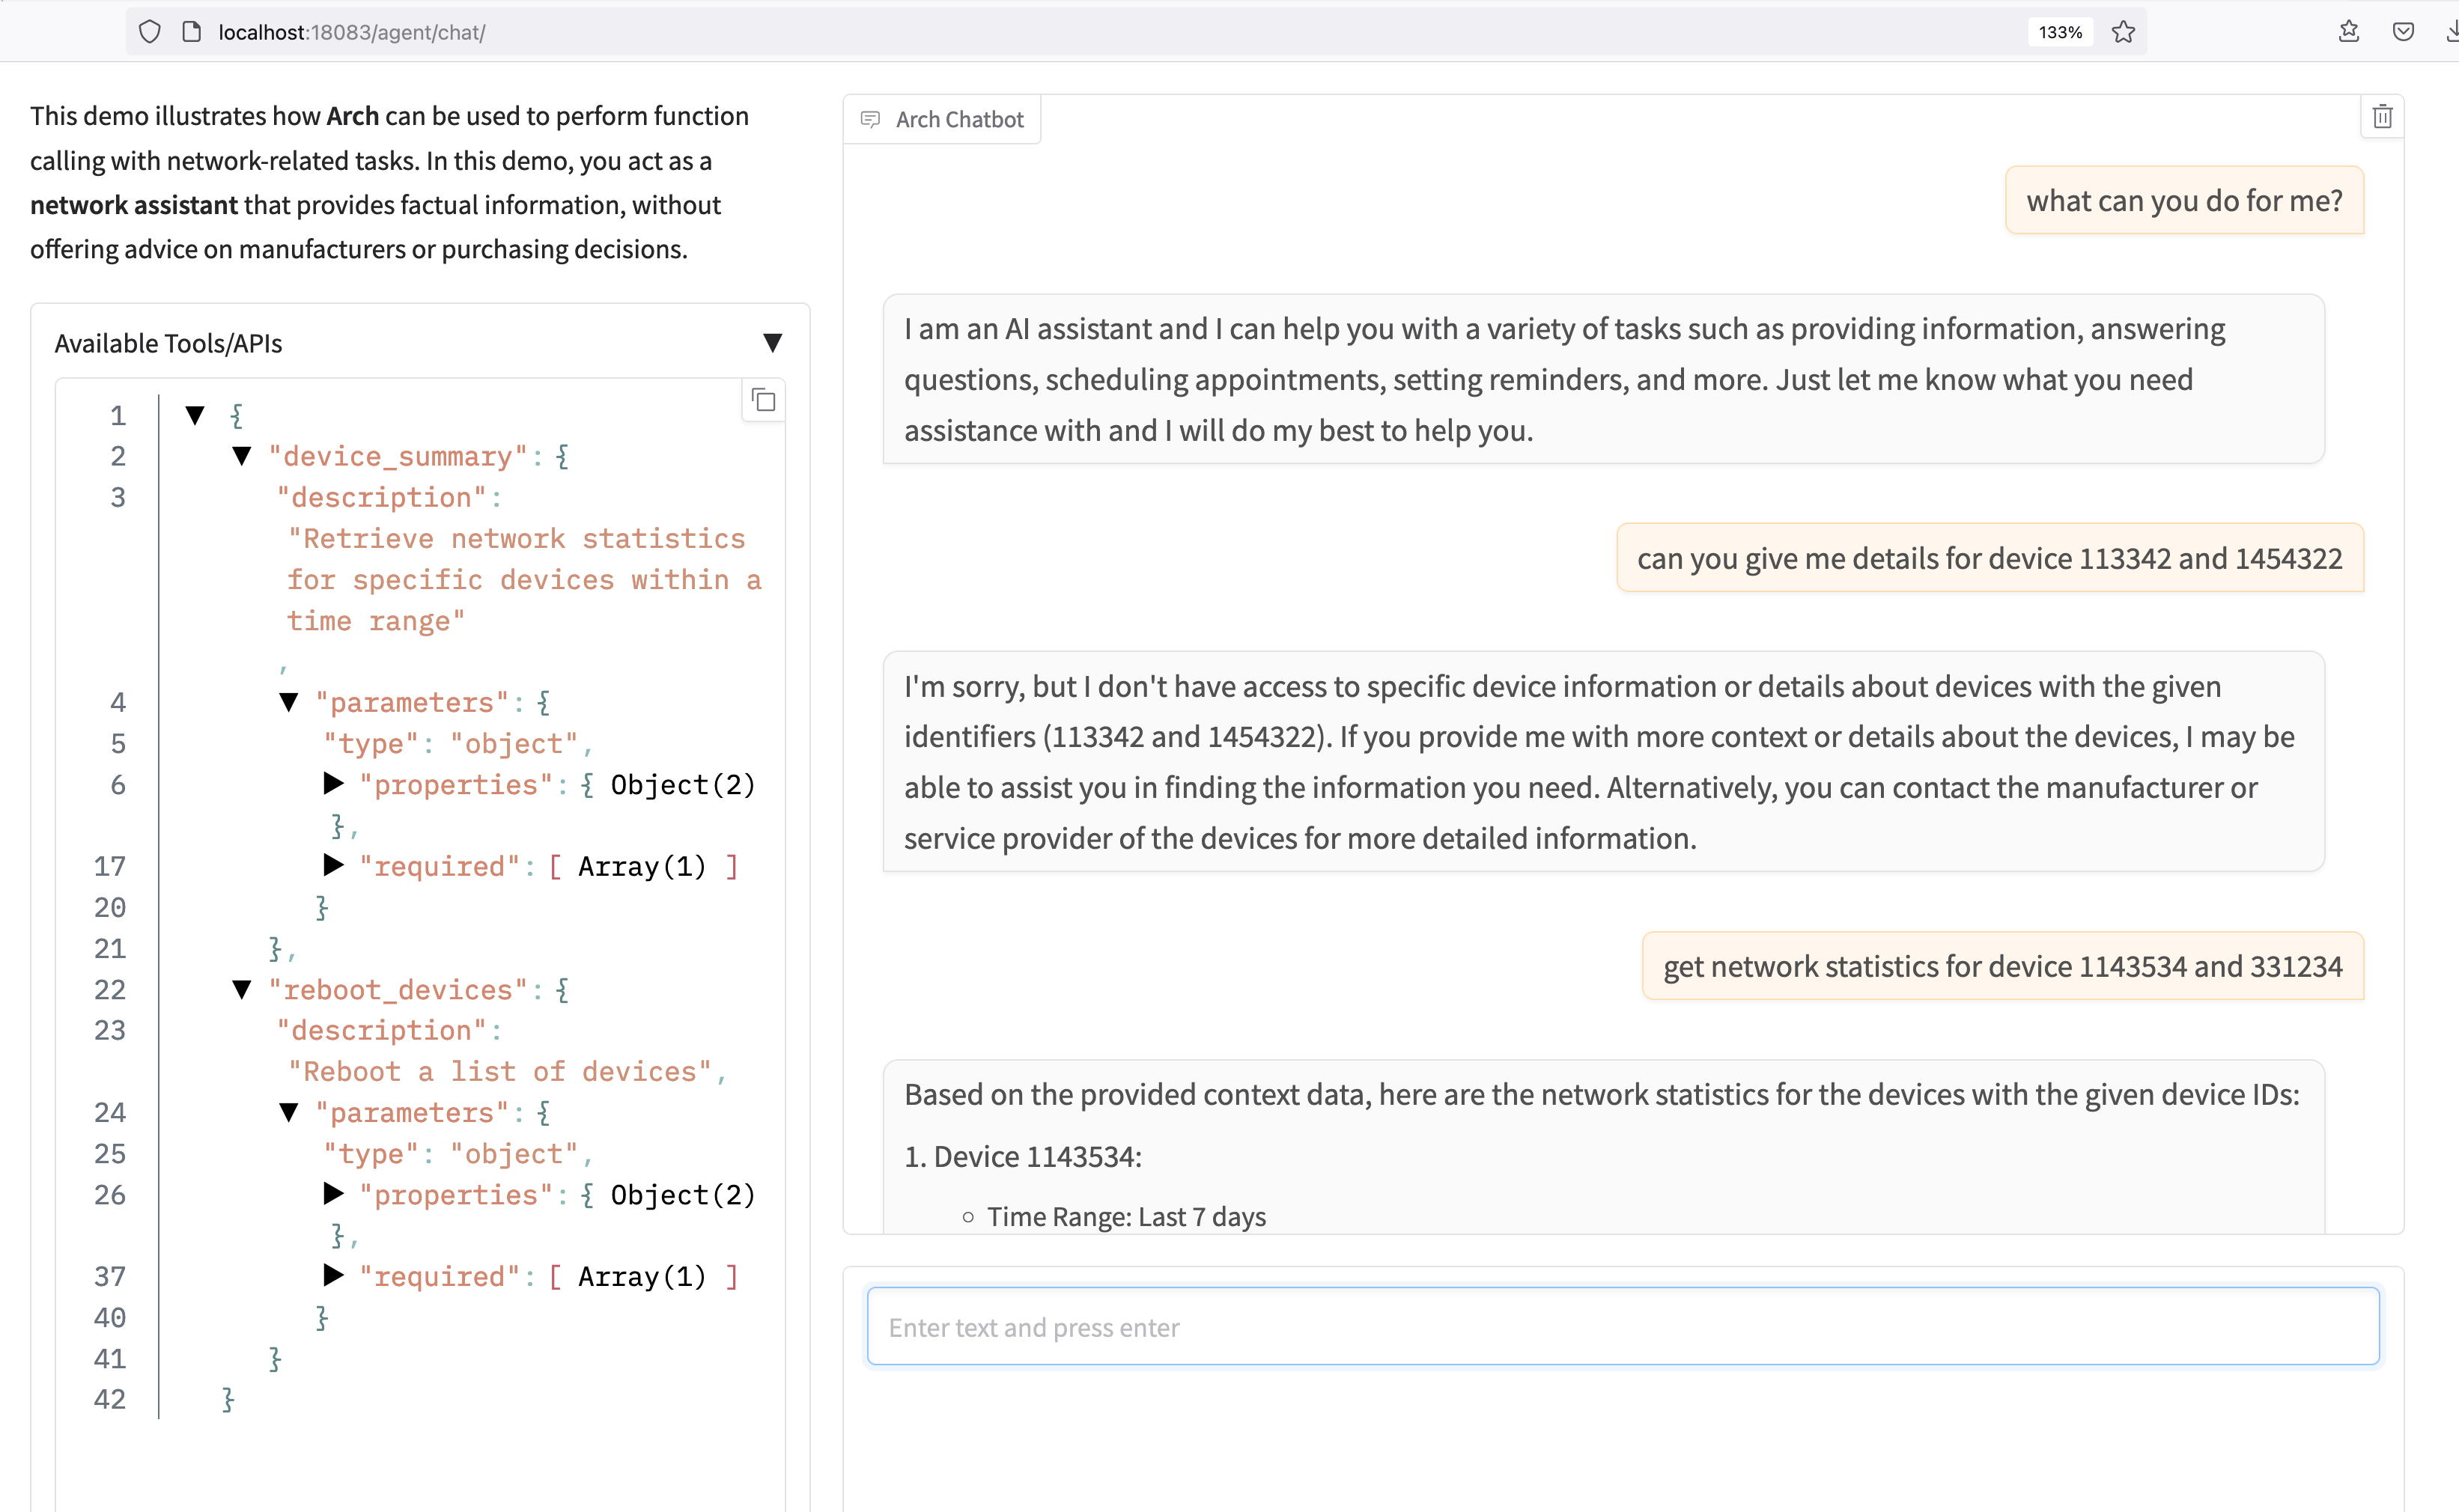Click the Available Tools/APIs heading text
The width and height of the screenshot is (2459, 1512).
point(168,343)
